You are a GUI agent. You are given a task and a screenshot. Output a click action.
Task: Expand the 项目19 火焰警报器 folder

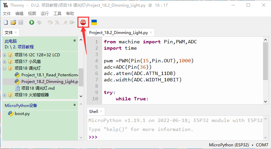(x=5, y=95)
